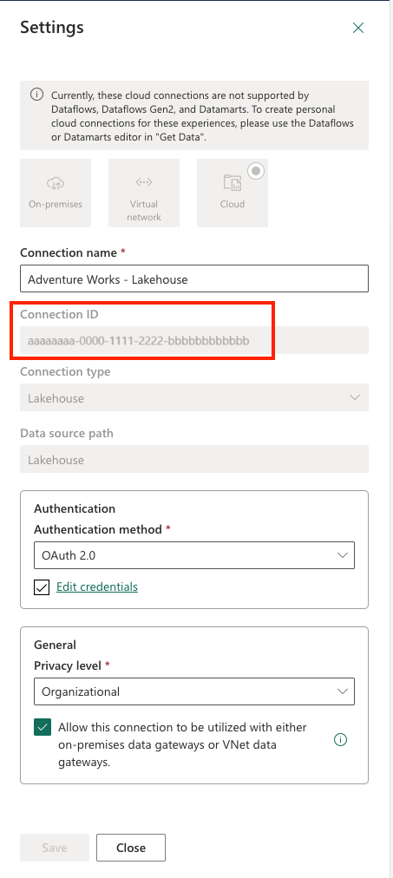This screenshot has width=393, height=878.
Task: Uncheck the allow gateway utilization checkbox
Action: tap(42, 728)
